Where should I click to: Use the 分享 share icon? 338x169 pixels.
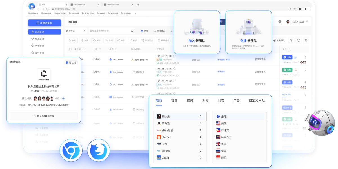tap(122, 40)
